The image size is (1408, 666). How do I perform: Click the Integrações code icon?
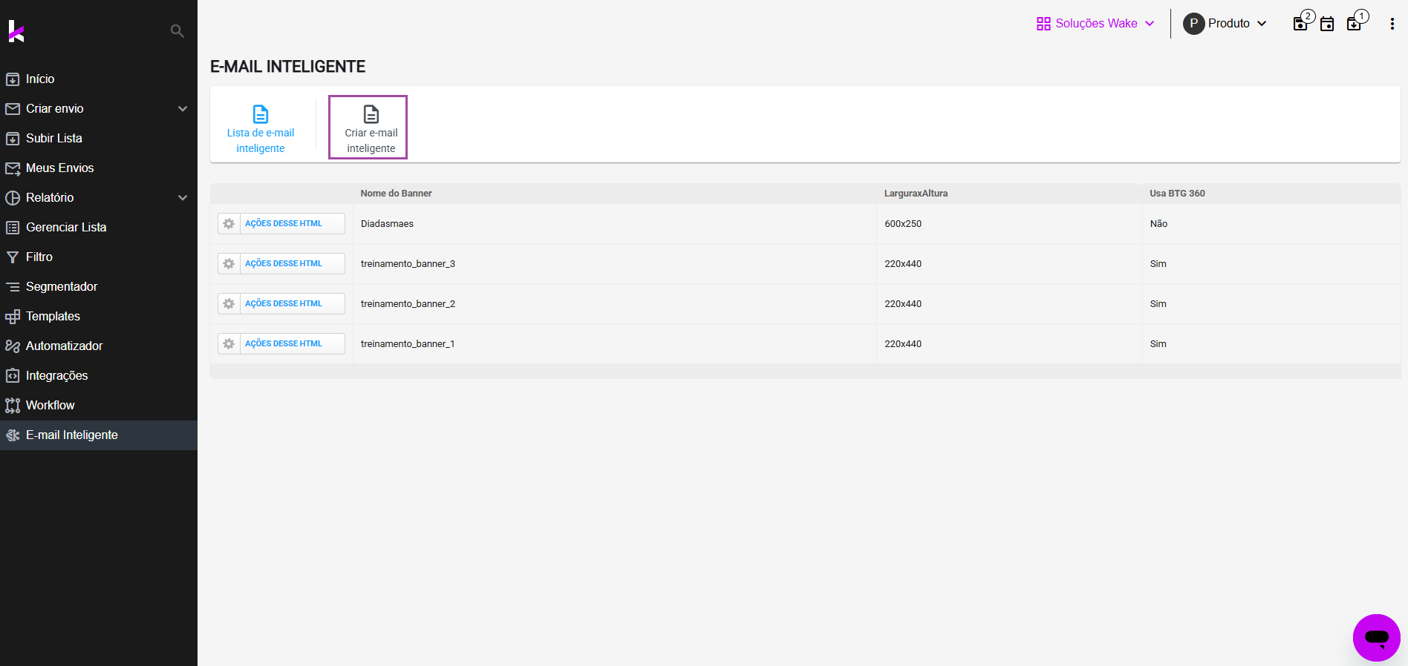click(13, 376)
